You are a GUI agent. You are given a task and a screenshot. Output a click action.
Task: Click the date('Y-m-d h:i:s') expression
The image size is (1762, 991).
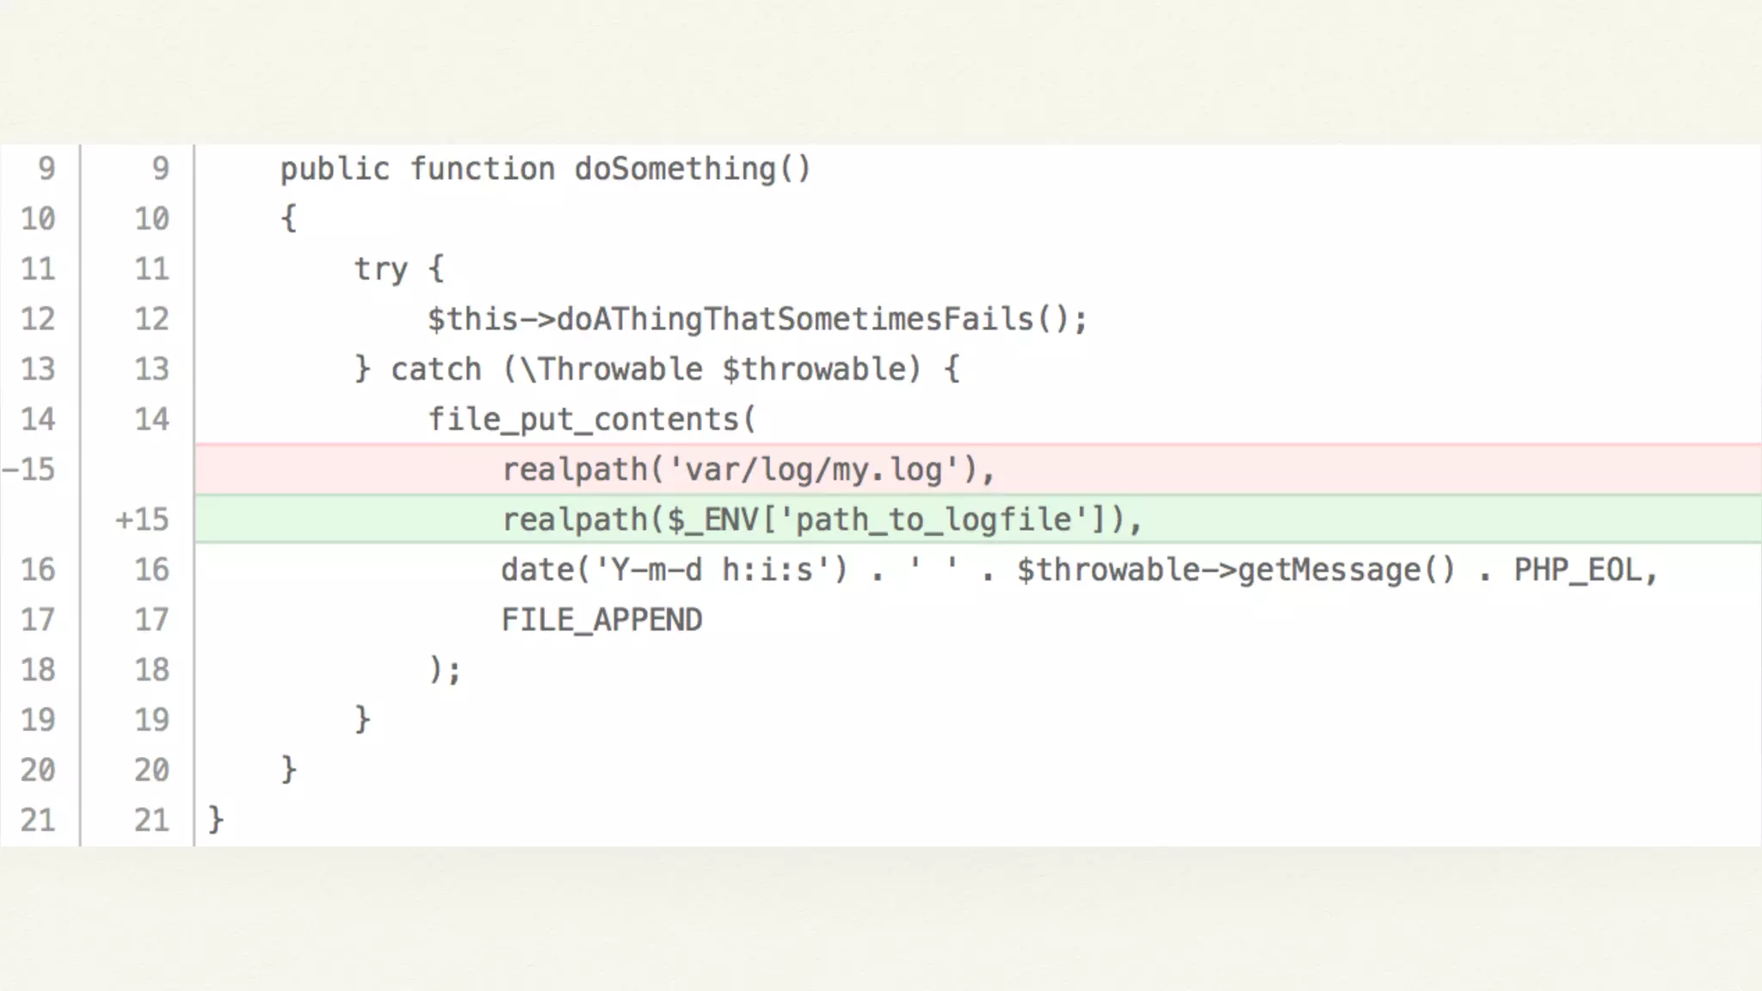[x=674, y=569]
